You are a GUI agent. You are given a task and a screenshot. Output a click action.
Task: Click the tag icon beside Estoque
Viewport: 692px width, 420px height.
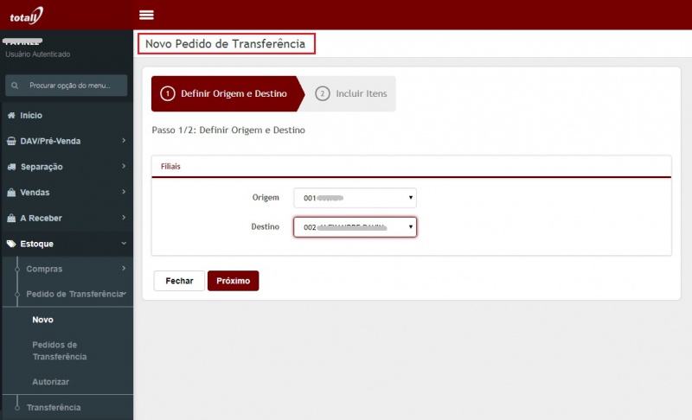11,245
